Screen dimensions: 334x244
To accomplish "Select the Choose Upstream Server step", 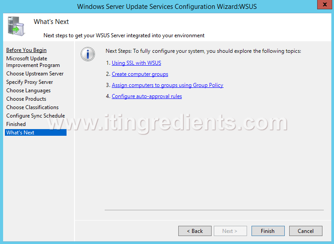I will [x=35, y=74].
